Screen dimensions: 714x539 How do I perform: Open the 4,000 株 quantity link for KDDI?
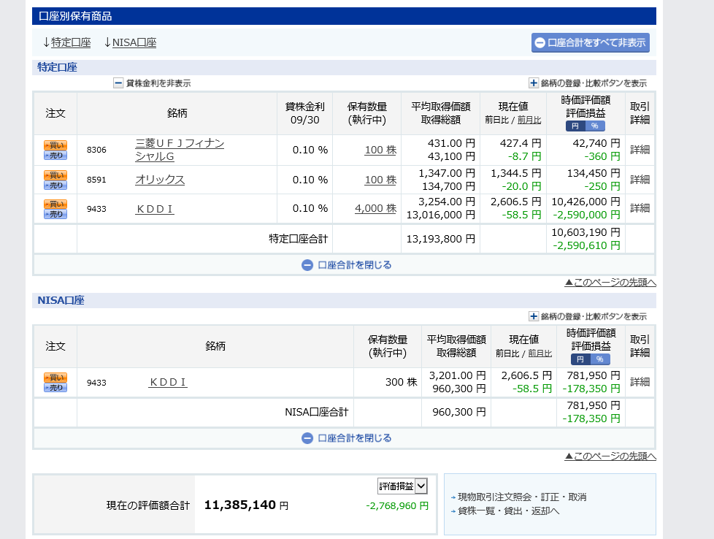[x=375, y=209]
